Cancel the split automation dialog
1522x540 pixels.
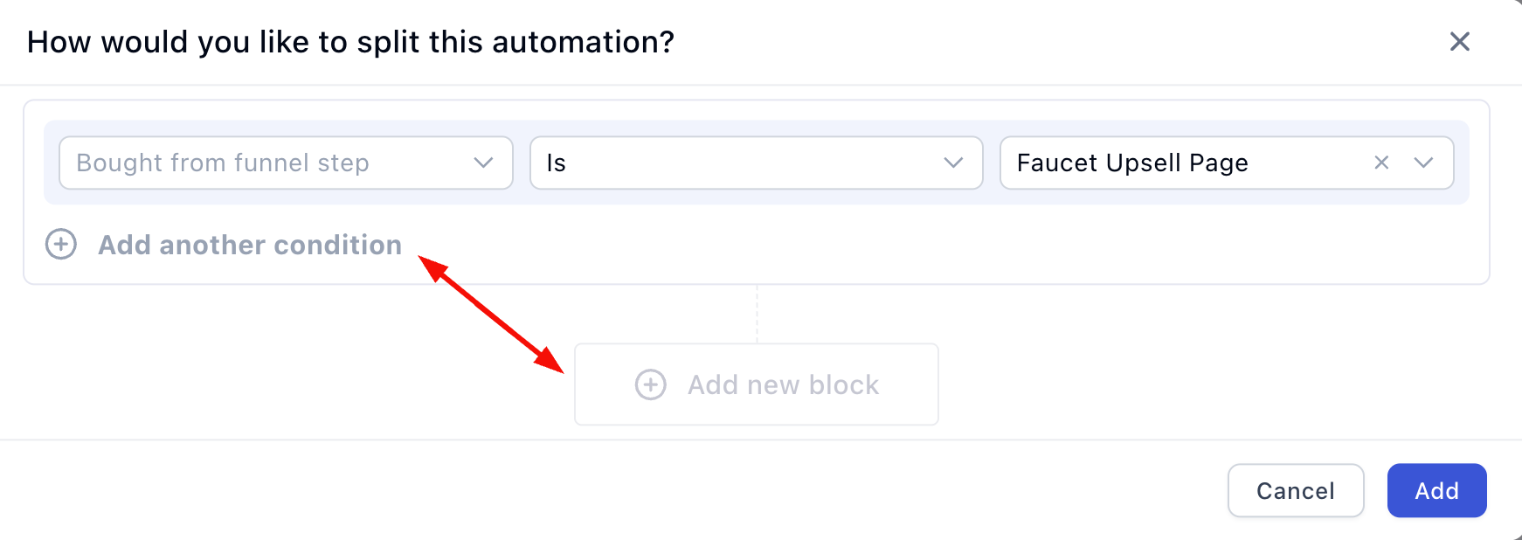click(x=1295, y=491)
